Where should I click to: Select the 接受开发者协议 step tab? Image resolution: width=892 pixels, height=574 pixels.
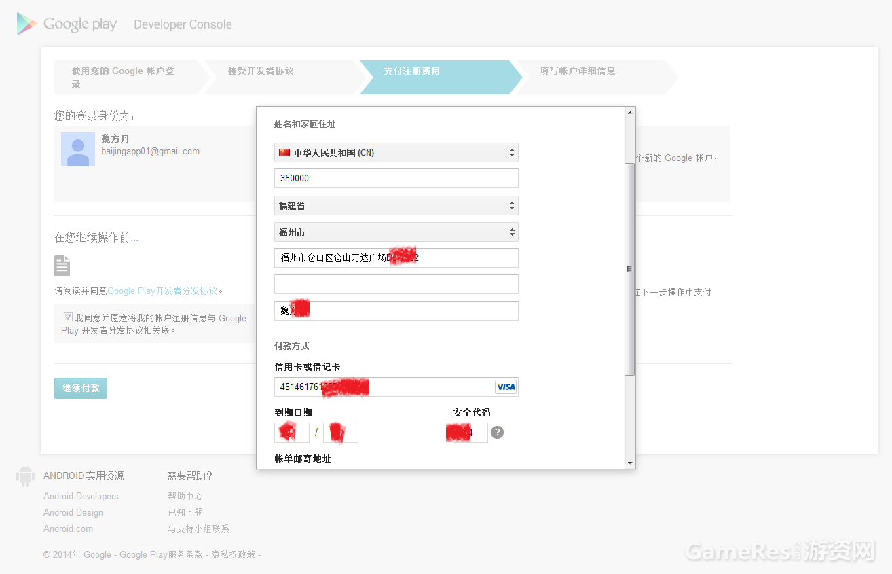[281, 77]
